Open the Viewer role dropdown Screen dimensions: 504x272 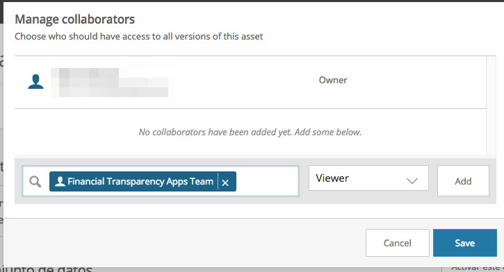[368, 178]
